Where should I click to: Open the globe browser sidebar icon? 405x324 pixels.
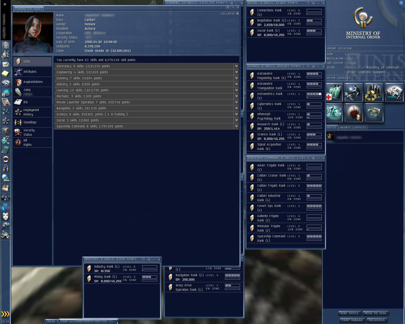(x=6, y=178)
